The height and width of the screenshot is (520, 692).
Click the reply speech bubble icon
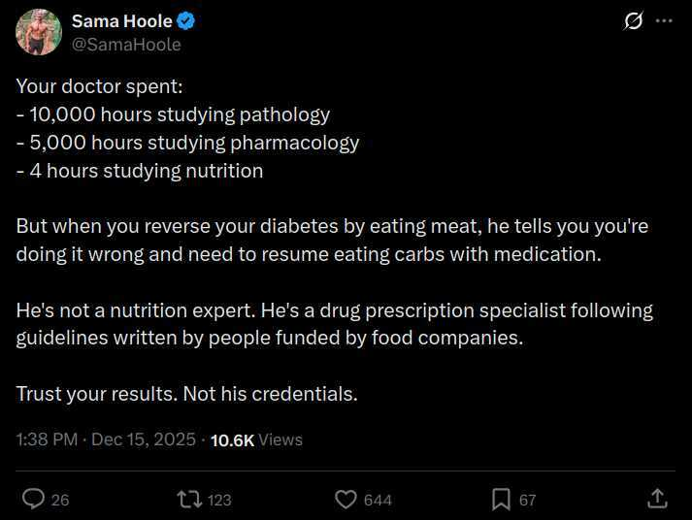(33, 499)
